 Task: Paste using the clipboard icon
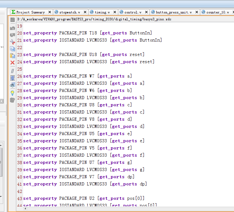(13, 56)
